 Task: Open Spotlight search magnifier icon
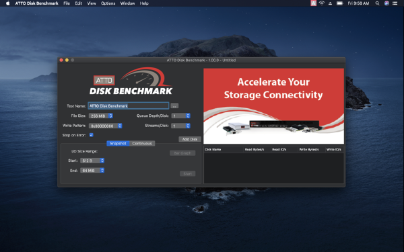coord(377,3)
